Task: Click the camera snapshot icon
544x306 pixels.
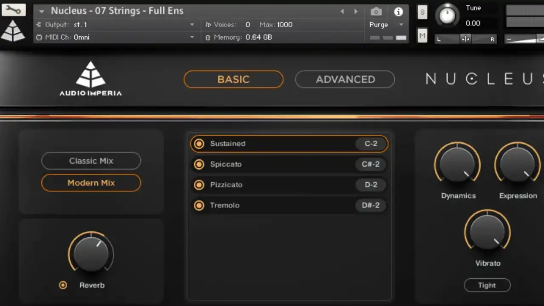Action: coord(376,12)
